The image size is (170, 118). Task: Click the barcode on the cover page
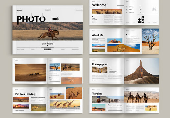click(48, 49)
